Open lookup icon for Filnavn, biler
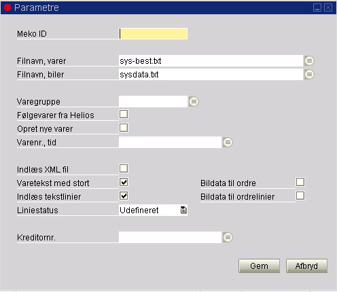Screen dimensions: 337x292 coord(309,75)
